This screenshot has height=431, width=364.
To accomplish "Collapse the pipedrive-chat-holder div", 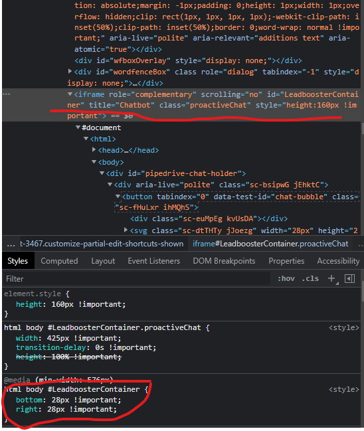I will 102,173.
